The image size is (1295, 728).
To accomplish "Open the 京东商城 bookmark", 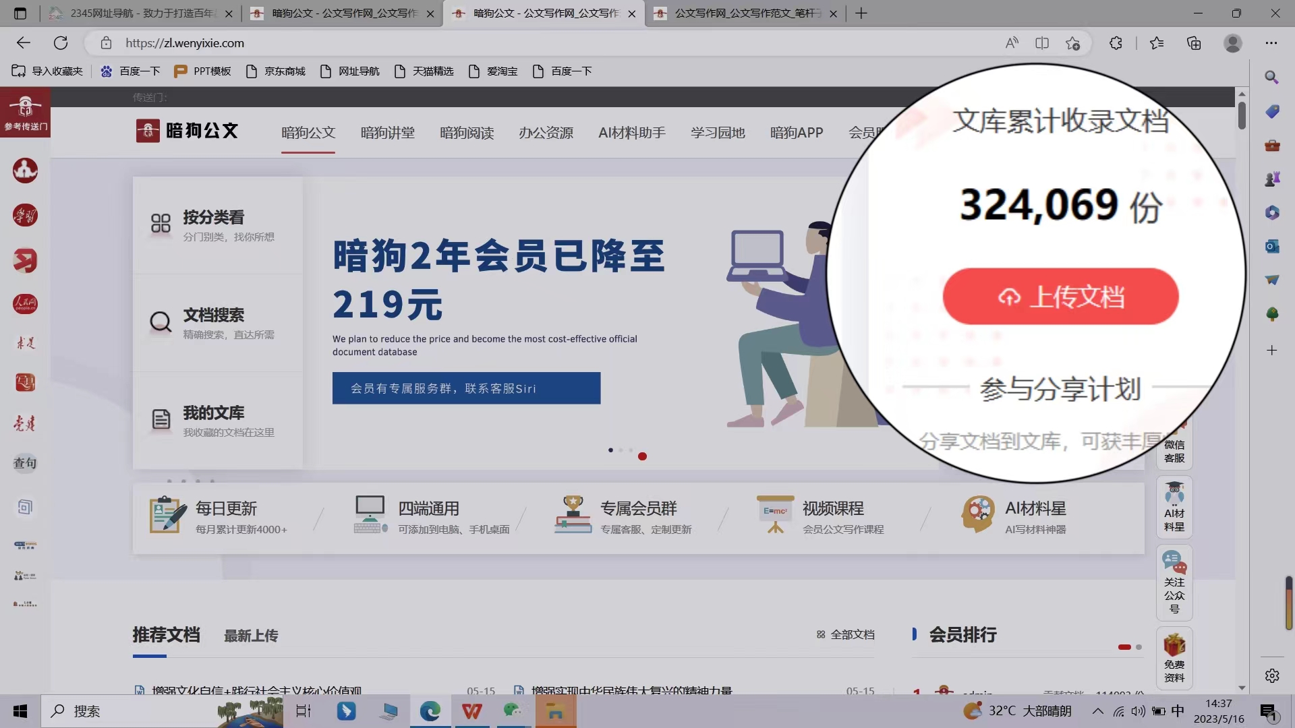I will click(x=275, y=71).
